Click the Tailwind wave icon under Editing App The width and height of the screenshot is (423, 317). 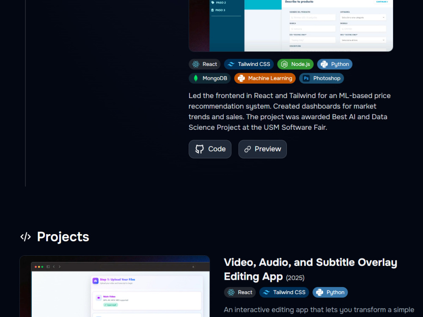266,292
